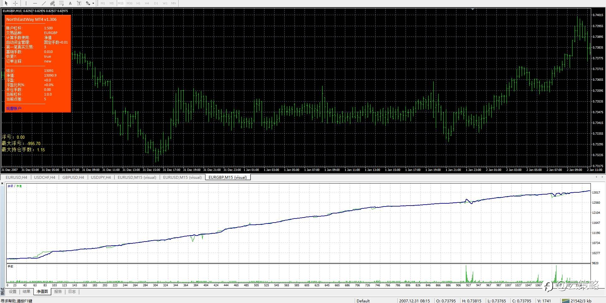Click the 最大持仓手数 1.15 label

(23, 150)
